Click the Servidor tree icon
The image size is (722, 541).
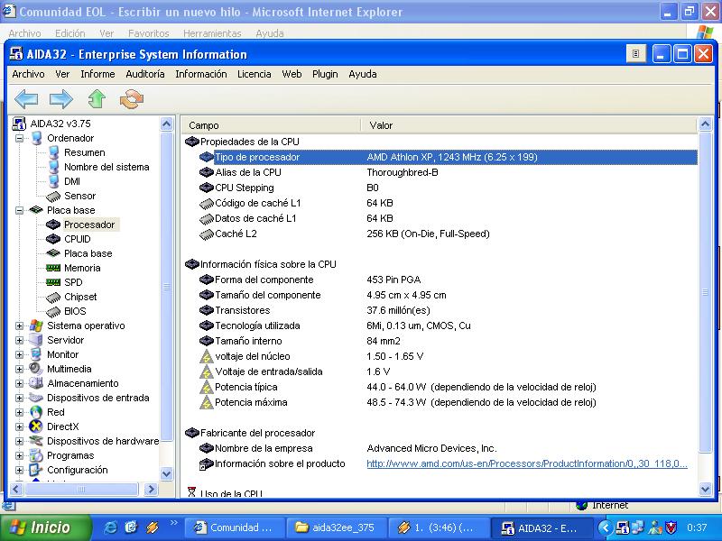pos(36,340)
